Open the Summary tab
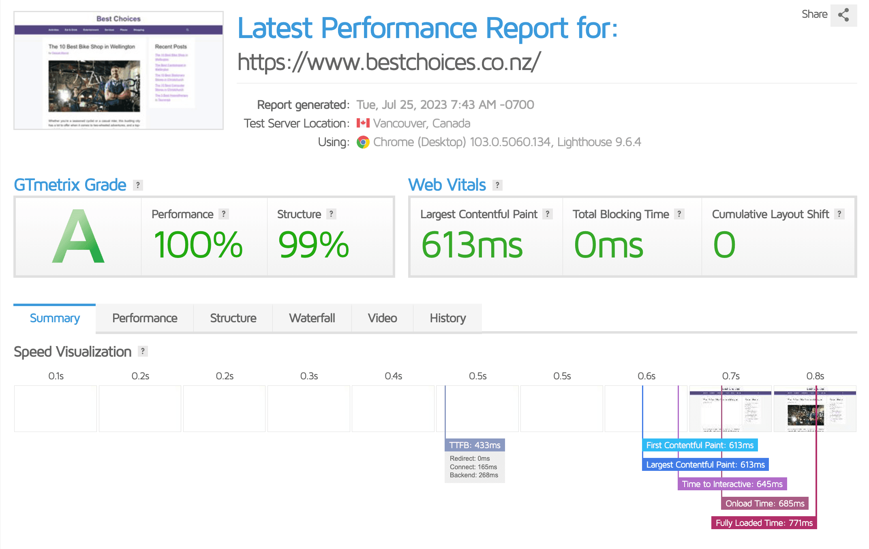 tap(55, 318)
